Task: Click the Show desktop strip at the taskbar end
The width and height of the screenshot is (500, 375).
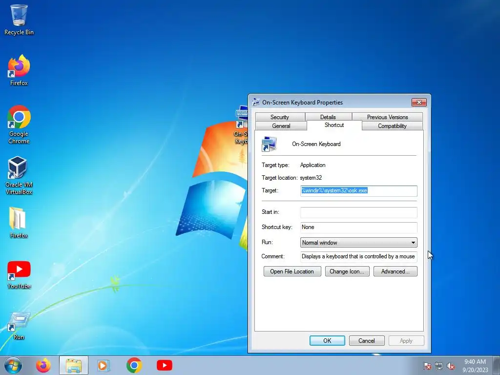Action: coord(497,365)
